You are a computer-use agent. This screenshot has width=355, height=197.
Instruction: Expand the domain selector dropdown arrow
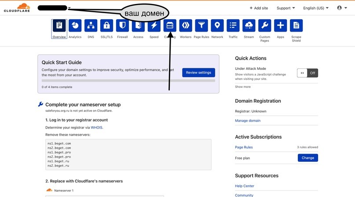click(69, 8)
